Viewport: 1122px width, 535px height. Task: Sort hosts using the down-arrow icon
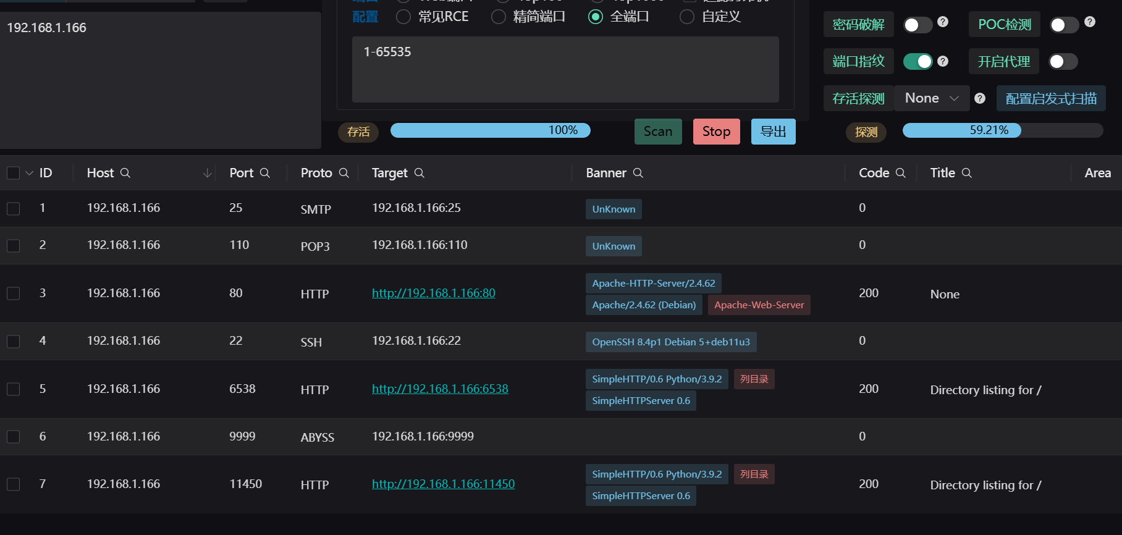point(207,173)
